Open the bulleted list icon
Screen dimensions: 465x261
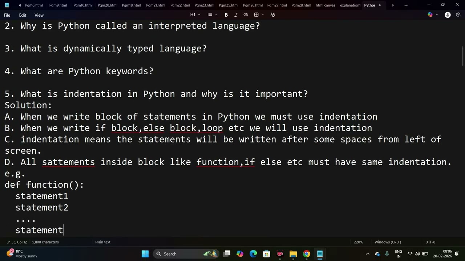click(210, 15)
